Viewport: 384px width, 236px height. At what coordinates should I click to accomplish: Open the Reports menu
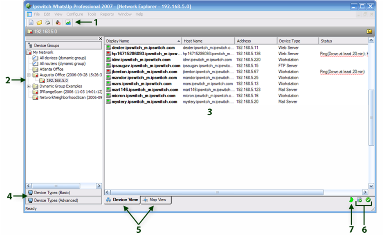(x=107, y=14)
